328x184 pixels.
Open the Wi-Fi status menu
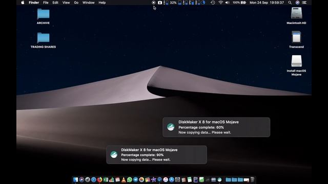(220, 3)
